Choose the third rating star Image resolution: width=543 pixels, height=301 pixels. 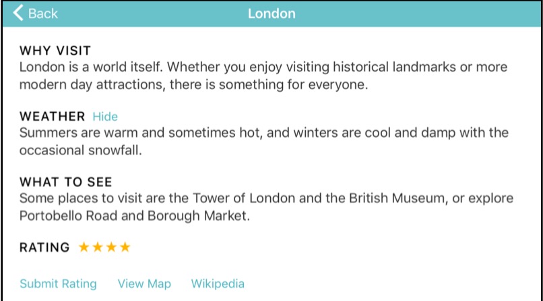click(111, 248)
